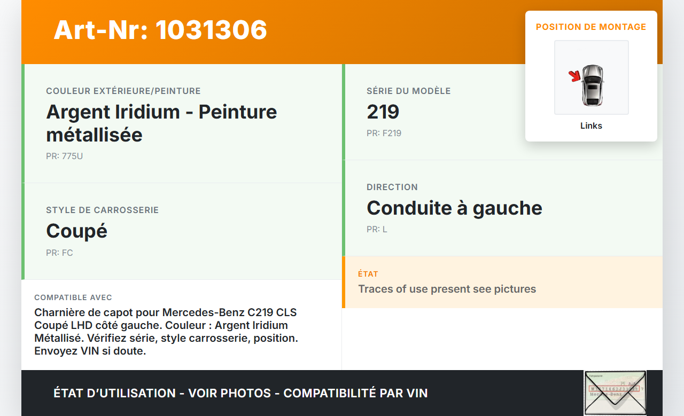Click the red arrow on the car diagram

(x=575, y=76)
